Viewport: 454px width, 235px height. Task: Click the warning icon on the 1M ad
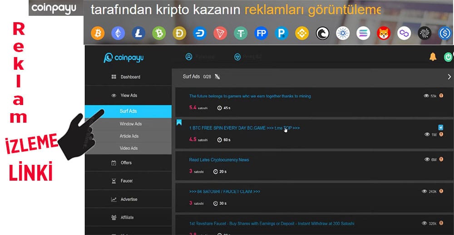coord(441,134)
